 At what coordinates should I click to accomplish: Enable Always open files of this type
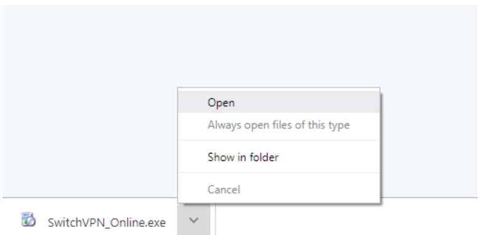click(279, 125)
